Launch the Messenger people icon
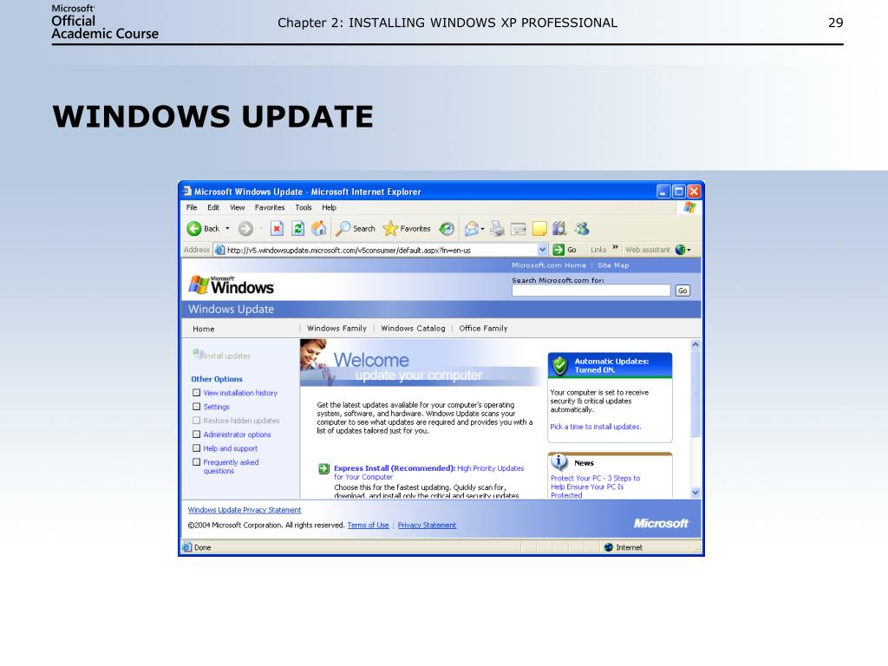 (582, 229)
